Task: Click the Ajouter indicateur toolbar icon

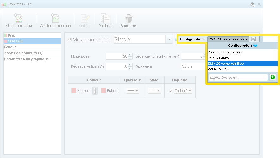Action: tap(18, 18)
